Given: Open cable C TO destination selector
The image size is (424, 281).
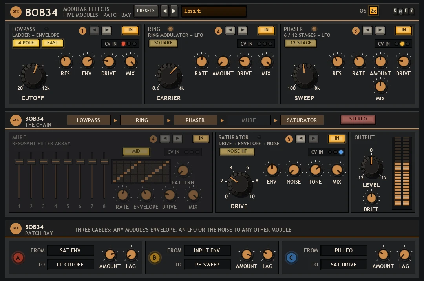Looking at the screenshot, I should (344, 265).
